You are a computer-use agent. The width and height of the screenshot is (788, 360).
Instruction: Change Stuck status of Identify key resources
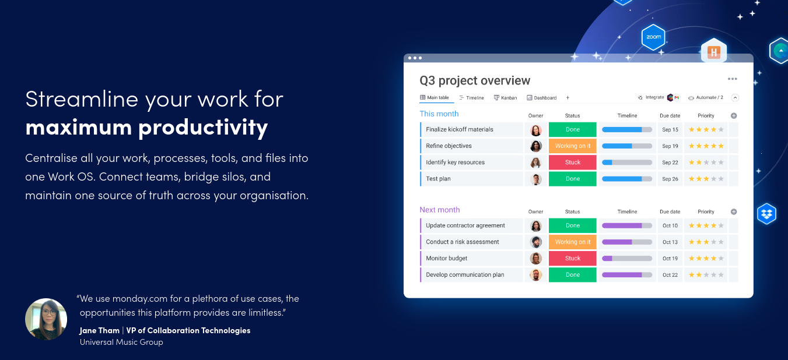[573, 163]
